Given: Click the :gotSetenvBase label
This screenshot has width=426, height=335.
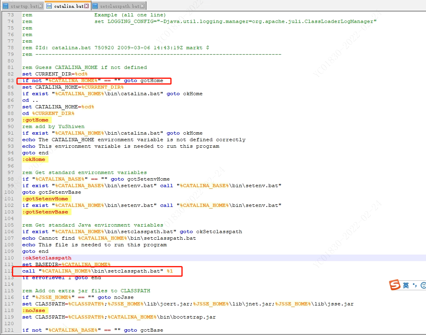Looking at the screenshot, I should tap(45, 212).
